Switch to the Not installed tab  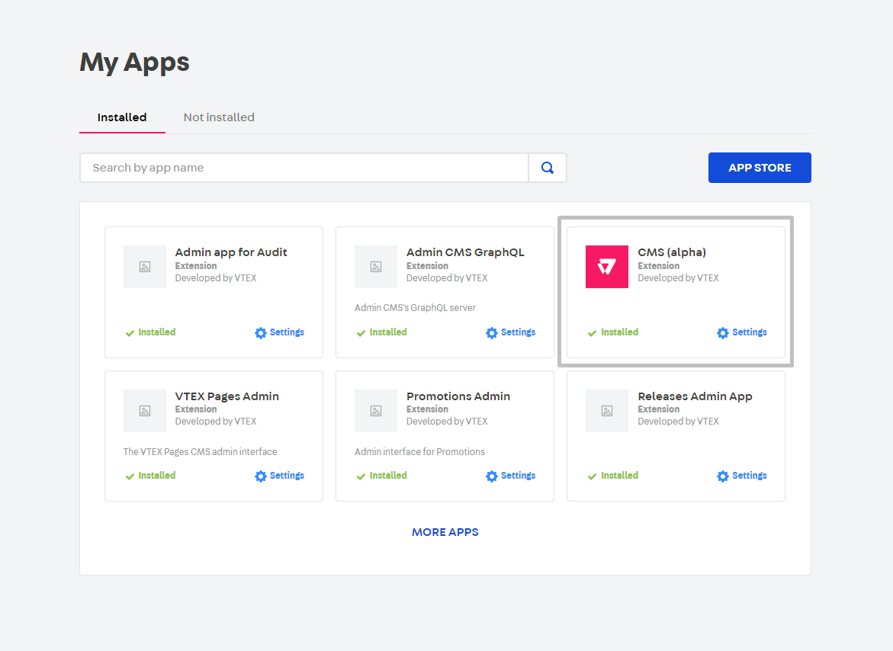point(219,117)
